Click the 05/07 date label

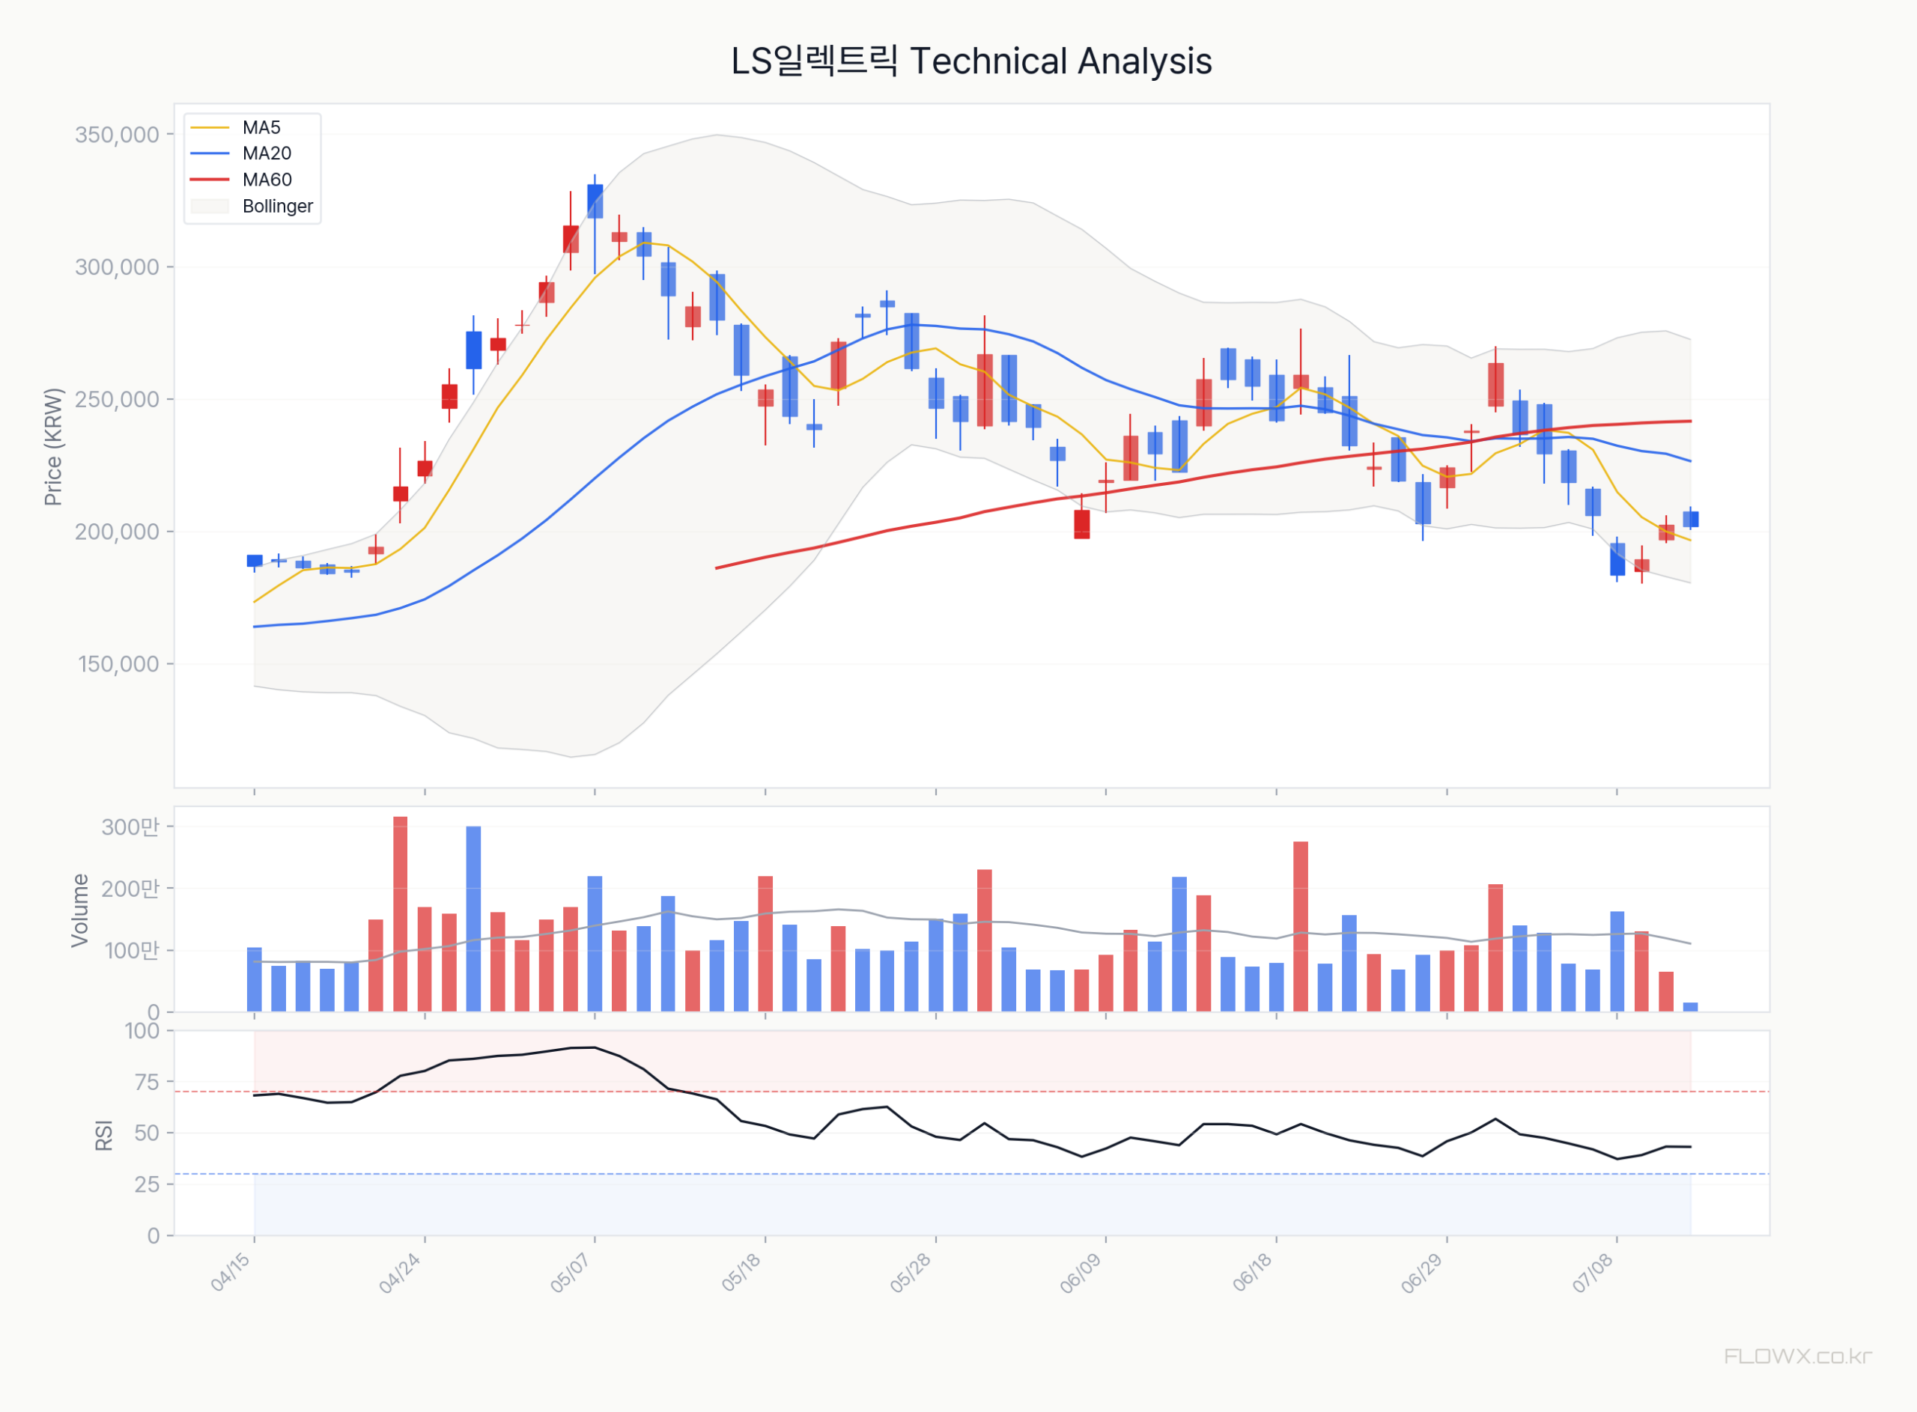point(570,1273)
